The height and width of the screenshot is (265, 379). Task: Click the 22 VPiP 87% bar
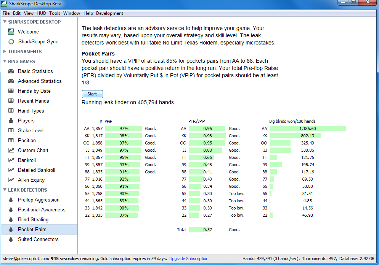pos(121,215)
